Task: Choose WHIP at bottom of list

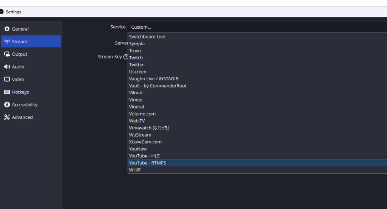Action: click(257, 170)
